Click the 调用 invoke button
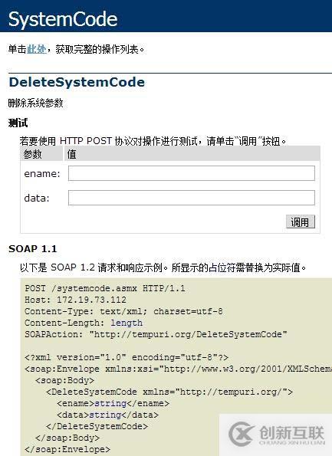This screenshot has width=332, height=456. coord(301,222)
